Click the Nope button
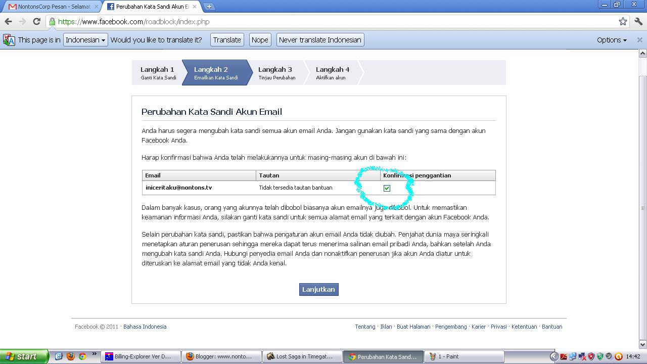 click(260, 40)
